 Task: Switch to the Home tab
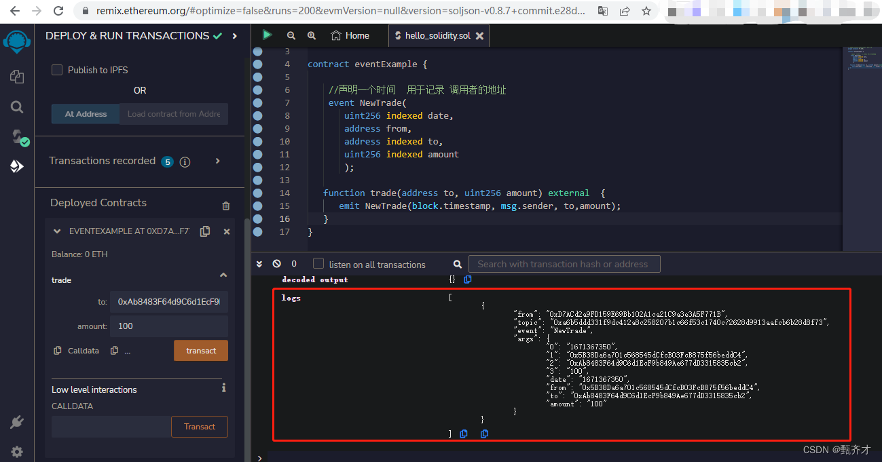(350, 36)
